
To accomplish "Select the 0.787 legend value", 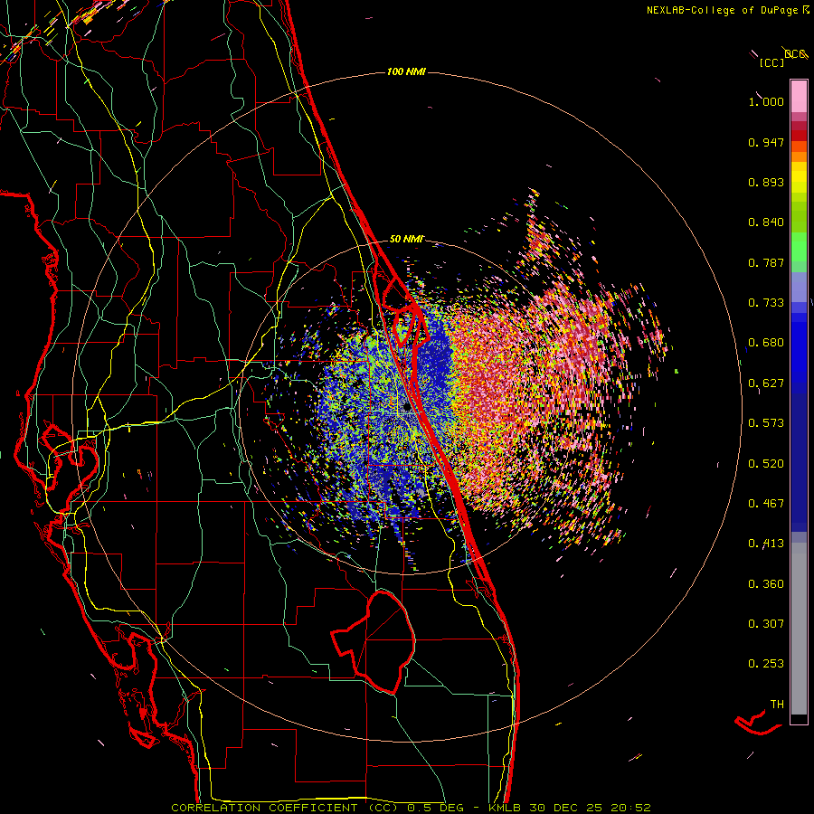I will pos(766,262).
